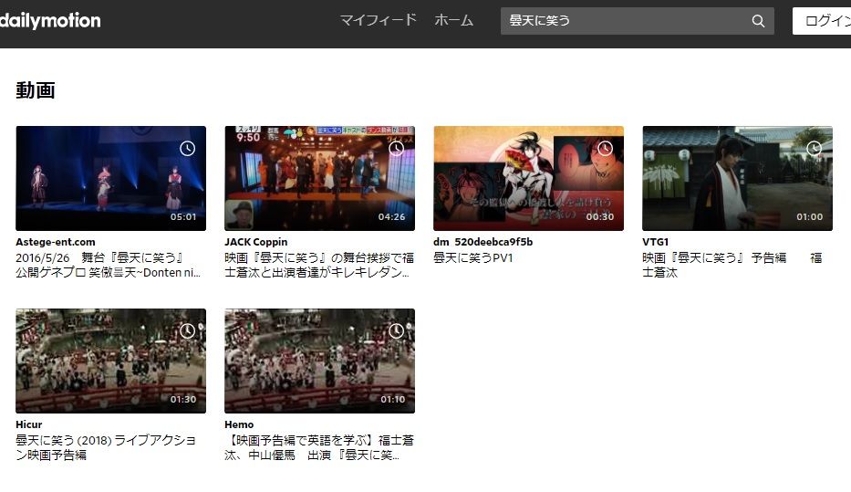Click Watch Later clock on 05:01 video
Image resolution: width=851 pixels, height=492 pixels.
[x=187, y=148]
